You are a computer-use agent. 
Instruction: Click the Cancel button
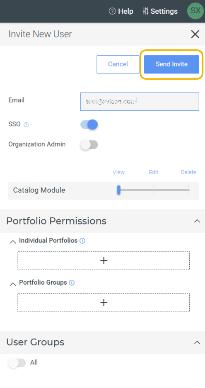[x=118, y=64]
